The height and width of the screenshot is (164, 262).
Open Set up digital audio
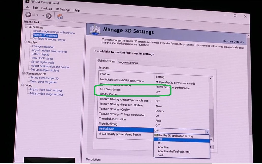[43, 62]
